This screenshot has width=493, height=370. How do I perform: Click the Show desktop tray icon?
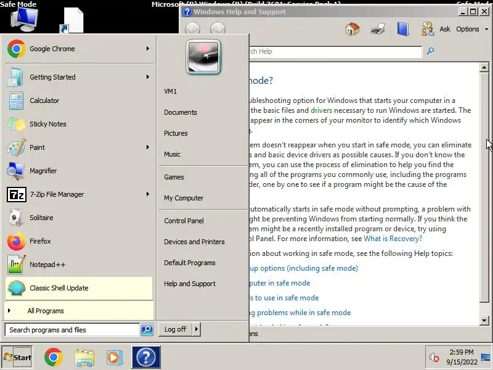pos(486,358)
